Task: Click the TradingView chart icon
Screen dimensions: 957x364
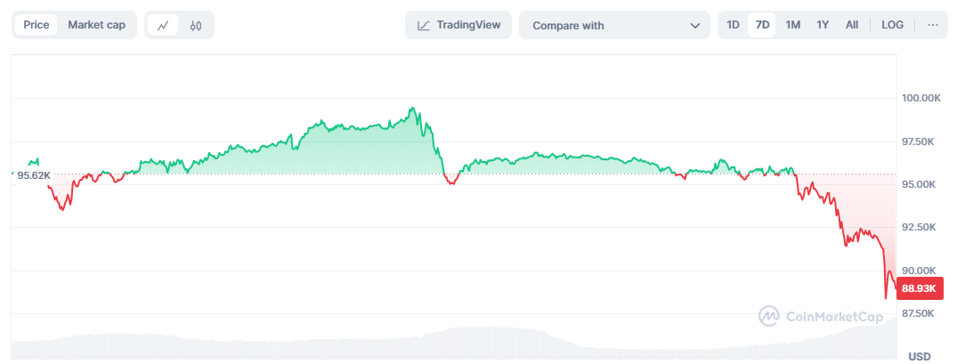Action: pos(425,25)
